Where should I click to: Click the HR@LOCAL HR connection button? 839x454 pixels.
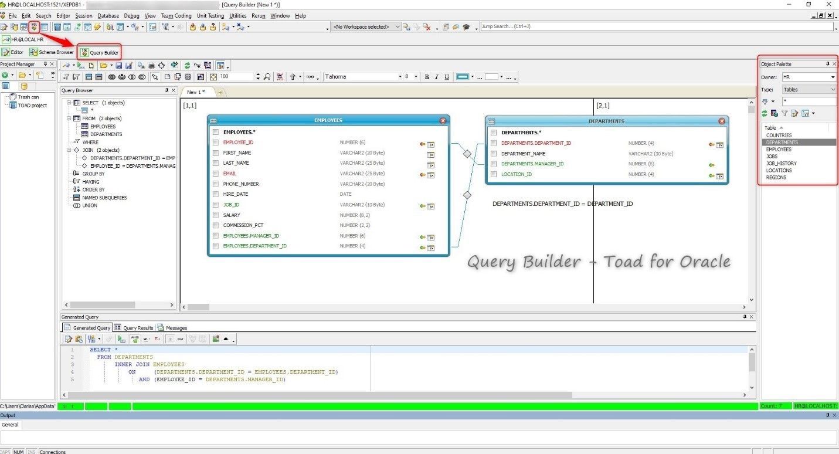pyautogui.click(x=23, y=39)
